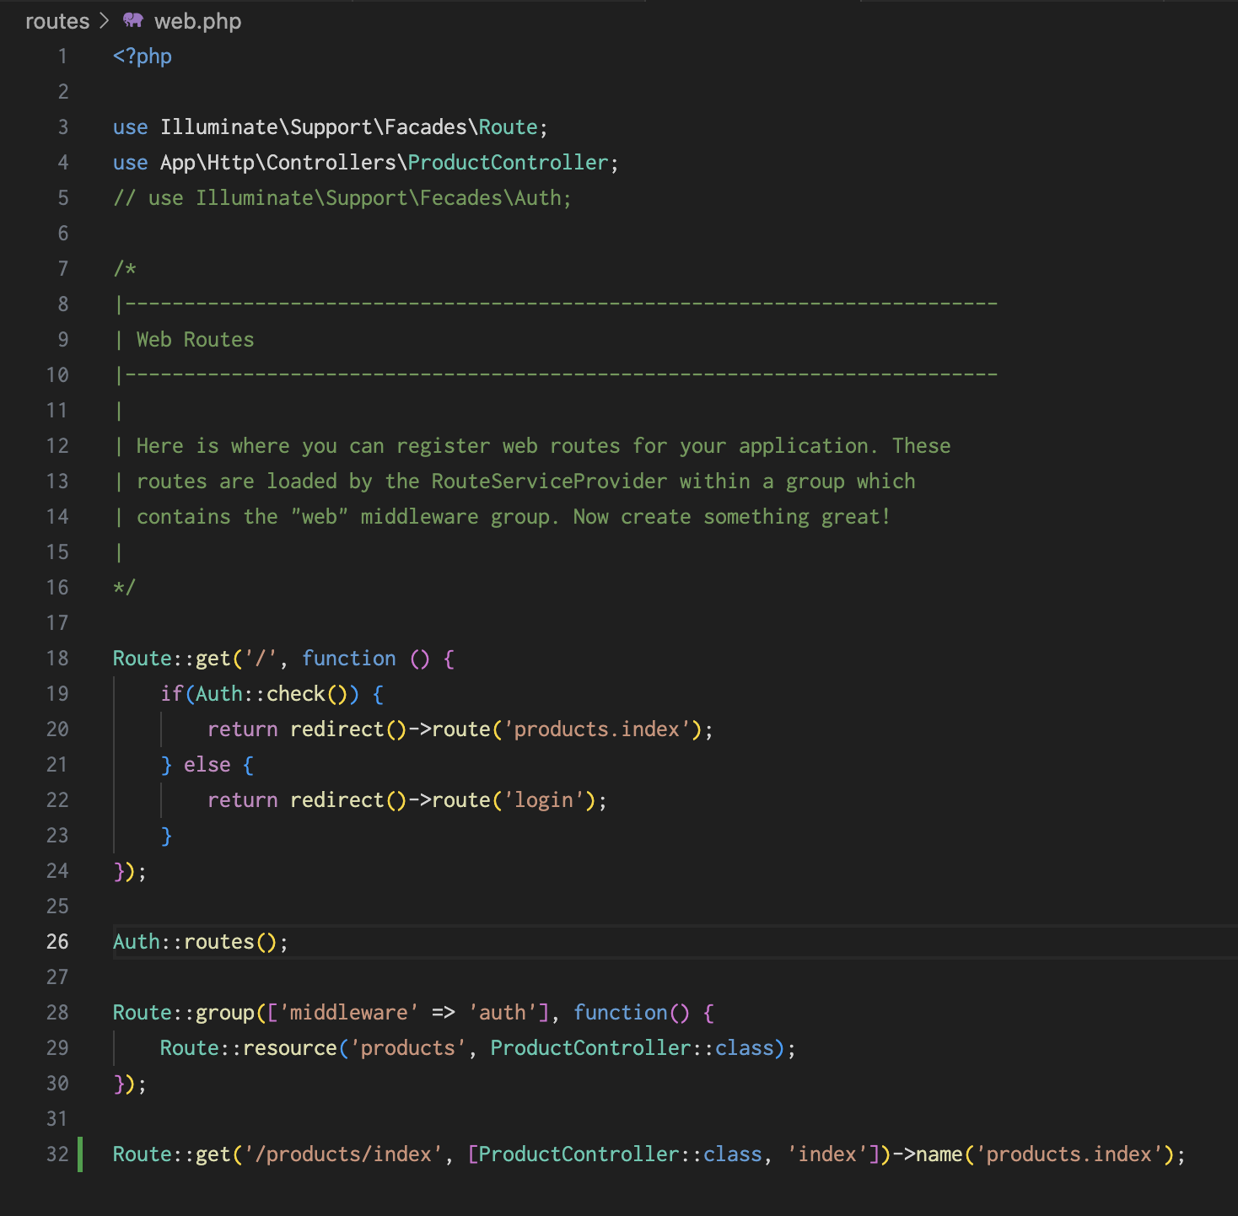Click 'Route::get' on line 18
Viewport: 1238px width, 1216px height.
pyautogui.click(x=172, y=659)
